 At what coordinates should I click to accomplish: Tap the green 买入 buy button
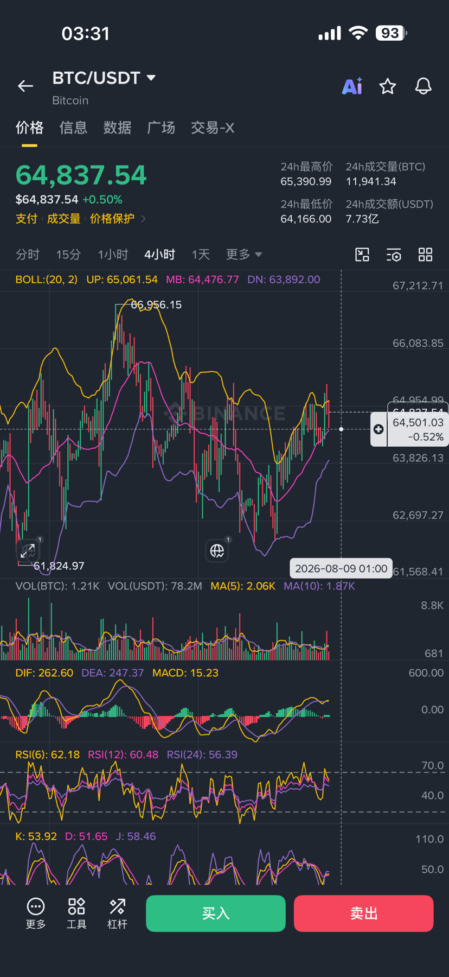216,913
